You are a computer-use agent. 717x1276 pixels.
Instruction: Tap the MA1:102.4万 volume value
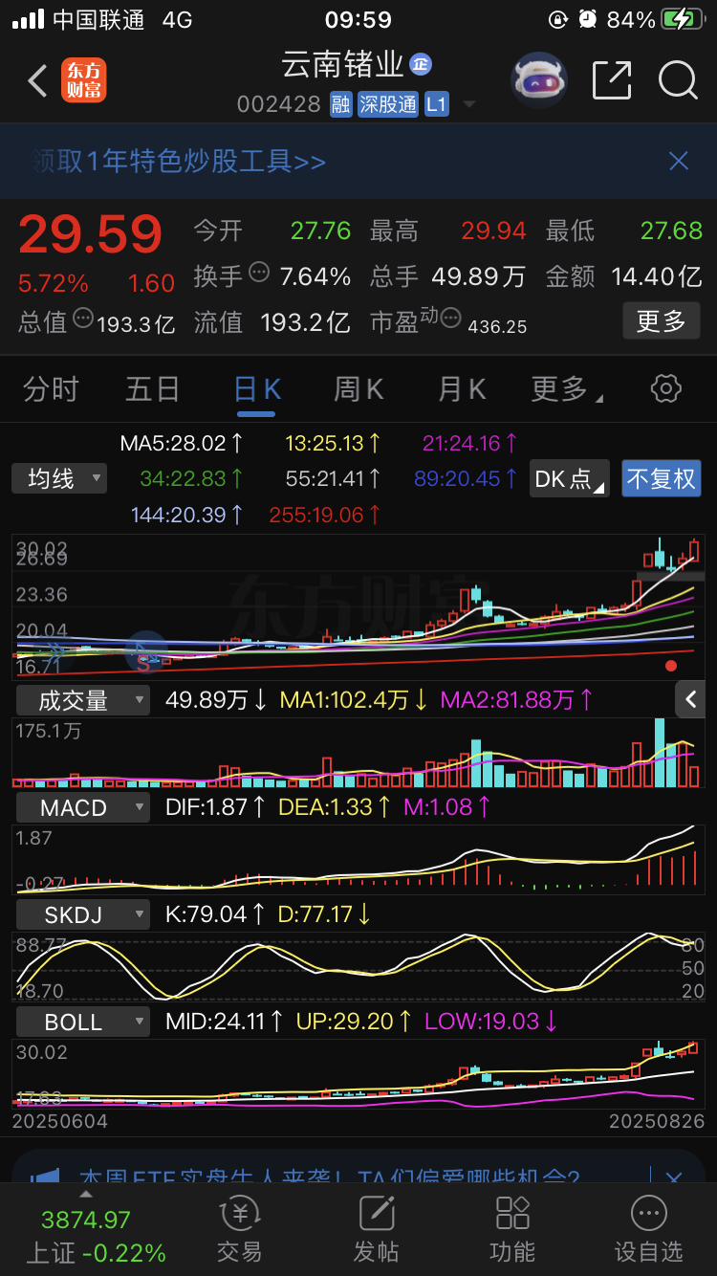pyautogui.click(x=354, y=700)
